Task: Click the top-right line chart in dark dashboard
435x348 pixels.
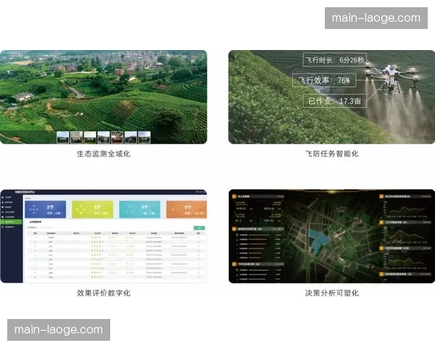Action: click(405, 210)
